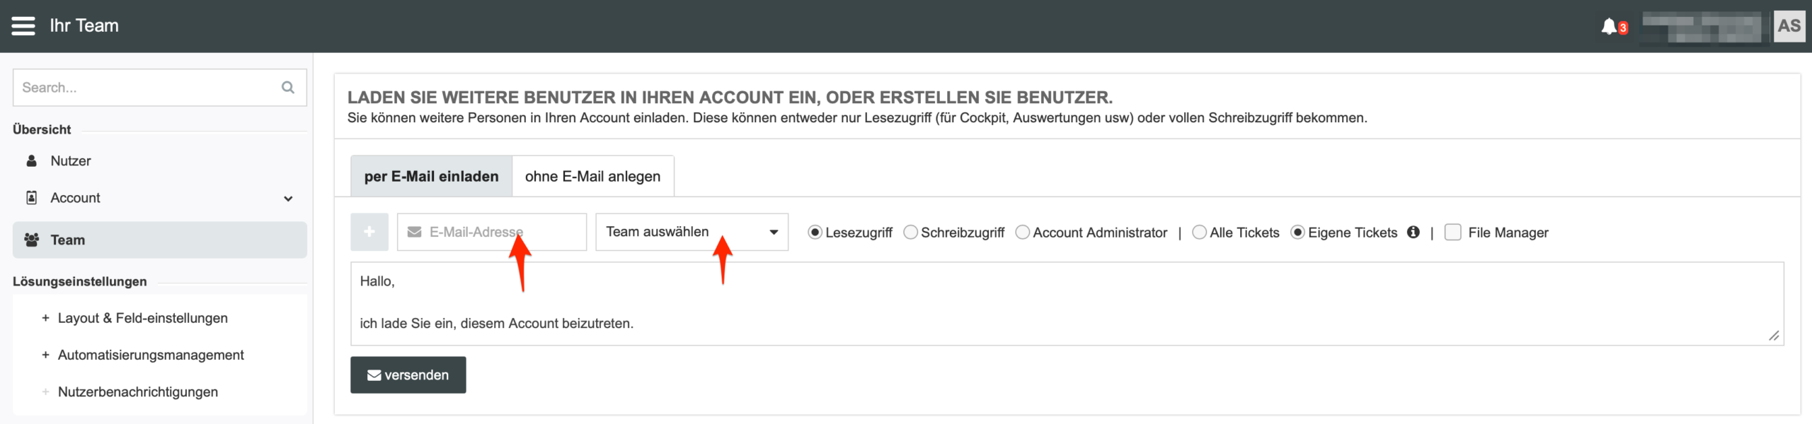Open Layout & Feld-einstellungen
The image size is (1812, 424).
click(142, 318)
